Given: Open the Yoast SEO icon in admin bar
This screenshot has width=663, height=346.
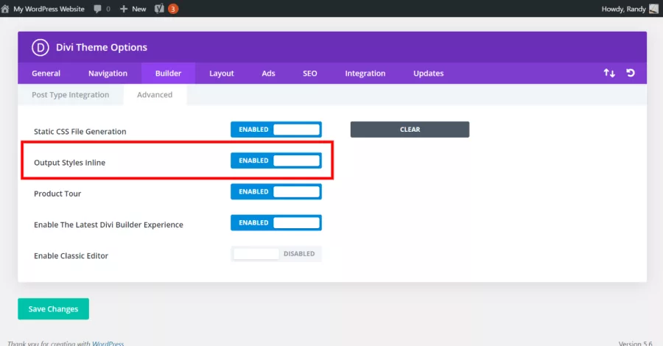Looking at the screenshot, I should pyautogui.click(x=159, y=8).
